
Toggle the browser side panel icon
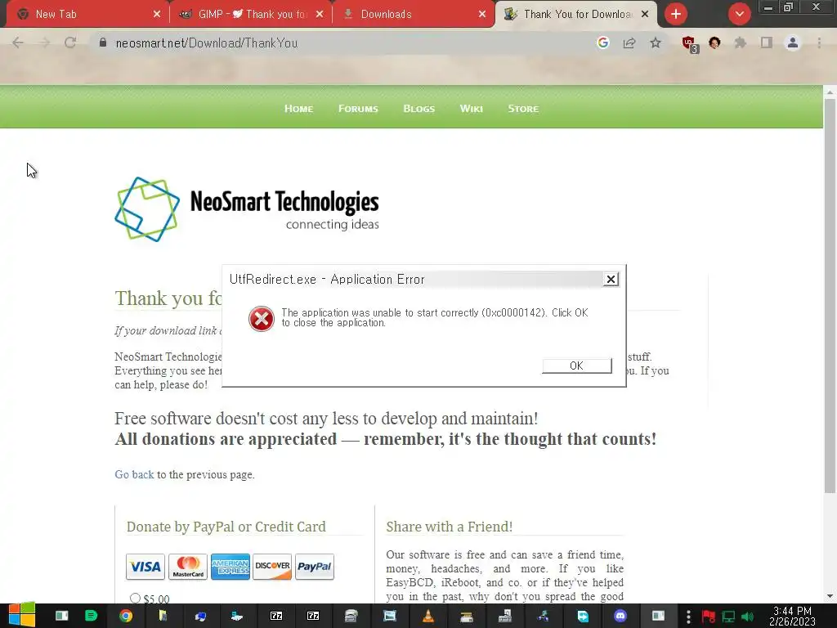tap(767, 43)
